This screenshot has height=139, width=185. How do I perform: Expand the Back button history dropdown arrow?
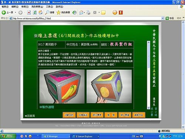point(16,13)
